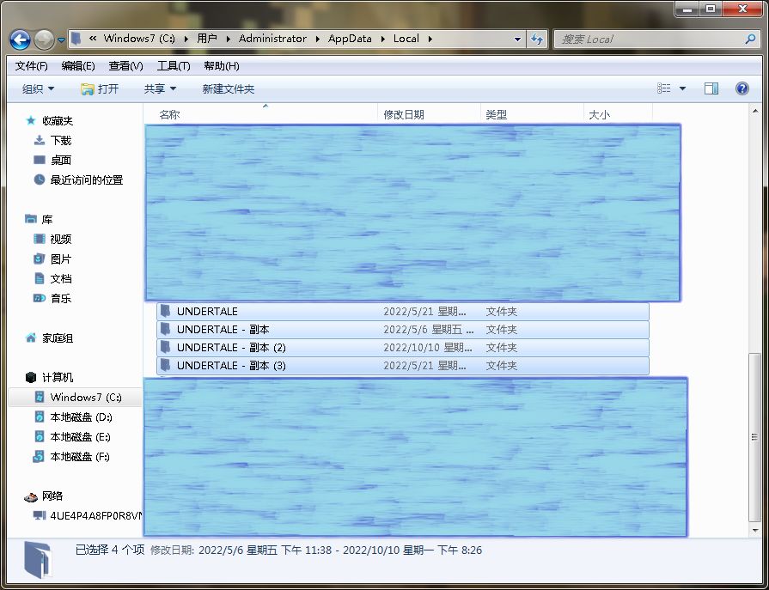769x590 pixels.
Task: Select network computer 4UE4P4A8FP0R8VN
Action: (95, 515)
